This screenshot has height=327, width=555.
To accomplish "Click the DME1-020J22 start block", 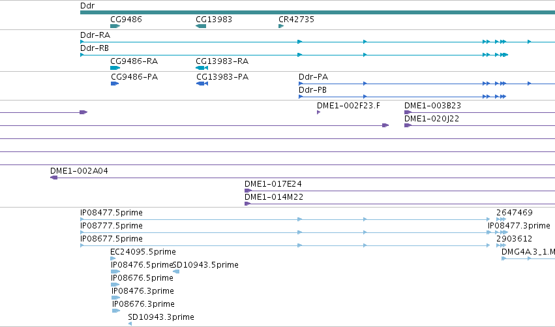I will click(408, 125).
